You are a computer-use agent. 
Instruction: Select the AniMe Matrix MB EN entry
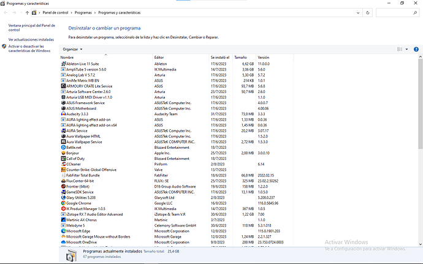coord(176,81)
